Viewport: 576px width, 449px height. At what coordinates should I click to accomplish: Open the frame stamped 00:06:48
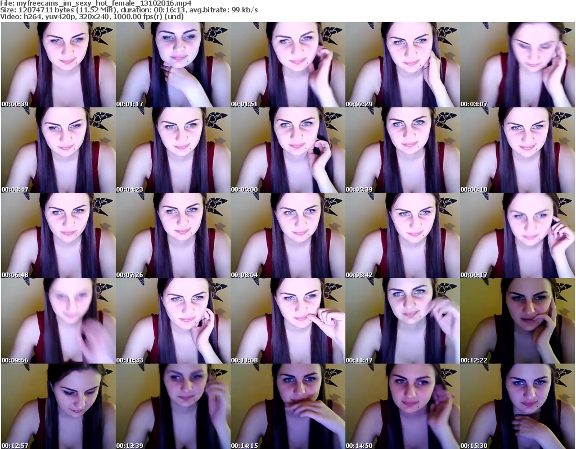[x=58, y=235]
